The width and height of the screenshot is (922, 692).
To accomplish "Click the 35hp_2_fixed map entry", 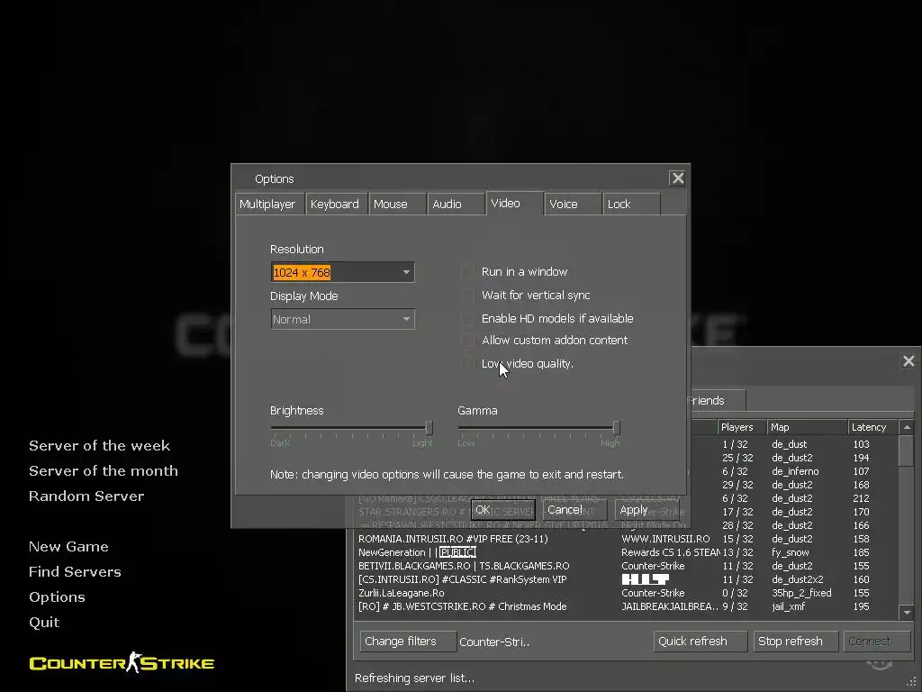I will click(x=801, y=593).
